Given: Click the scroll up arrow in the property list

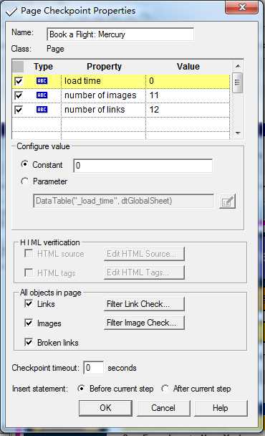Looking at the screenshot, I should 238,66.
